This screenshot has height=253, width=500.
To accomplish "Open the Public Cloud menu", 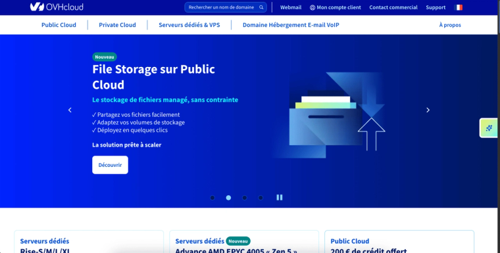I will (59, 25).
